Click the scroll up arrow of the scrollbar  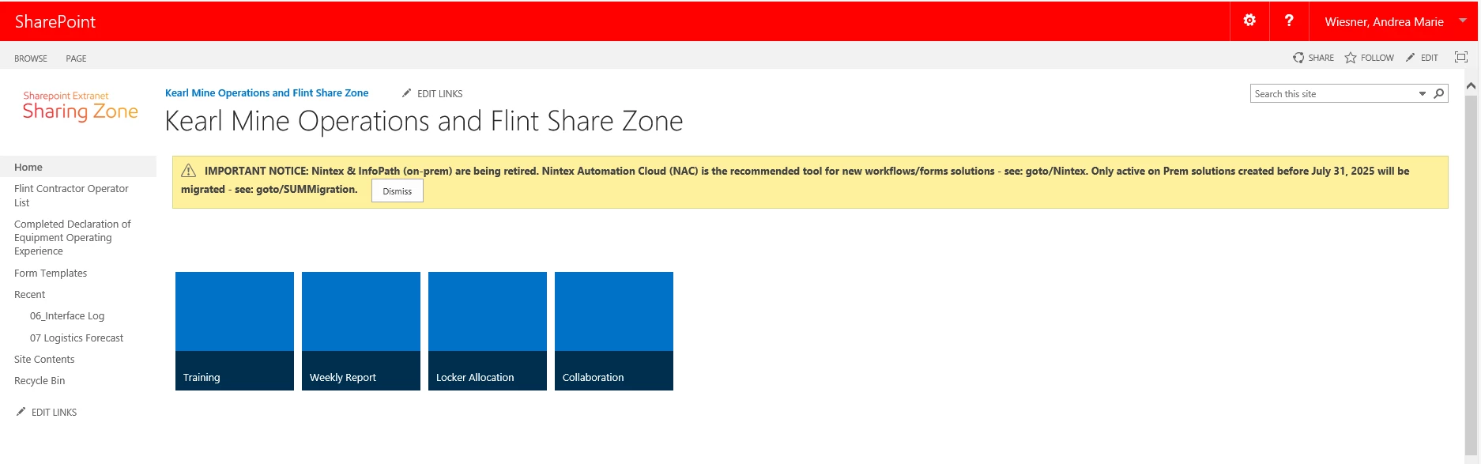(x=1471, y=85)
